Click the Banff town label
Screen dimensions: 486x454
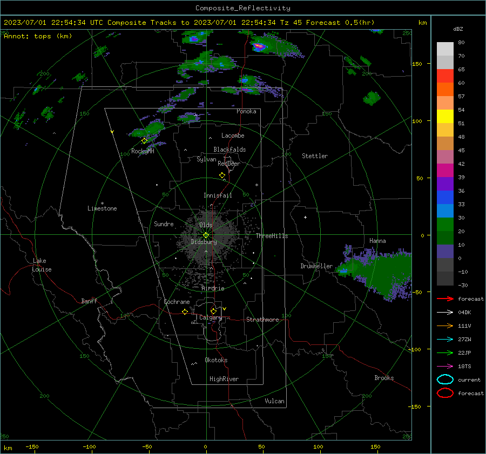tap(89, 301)
